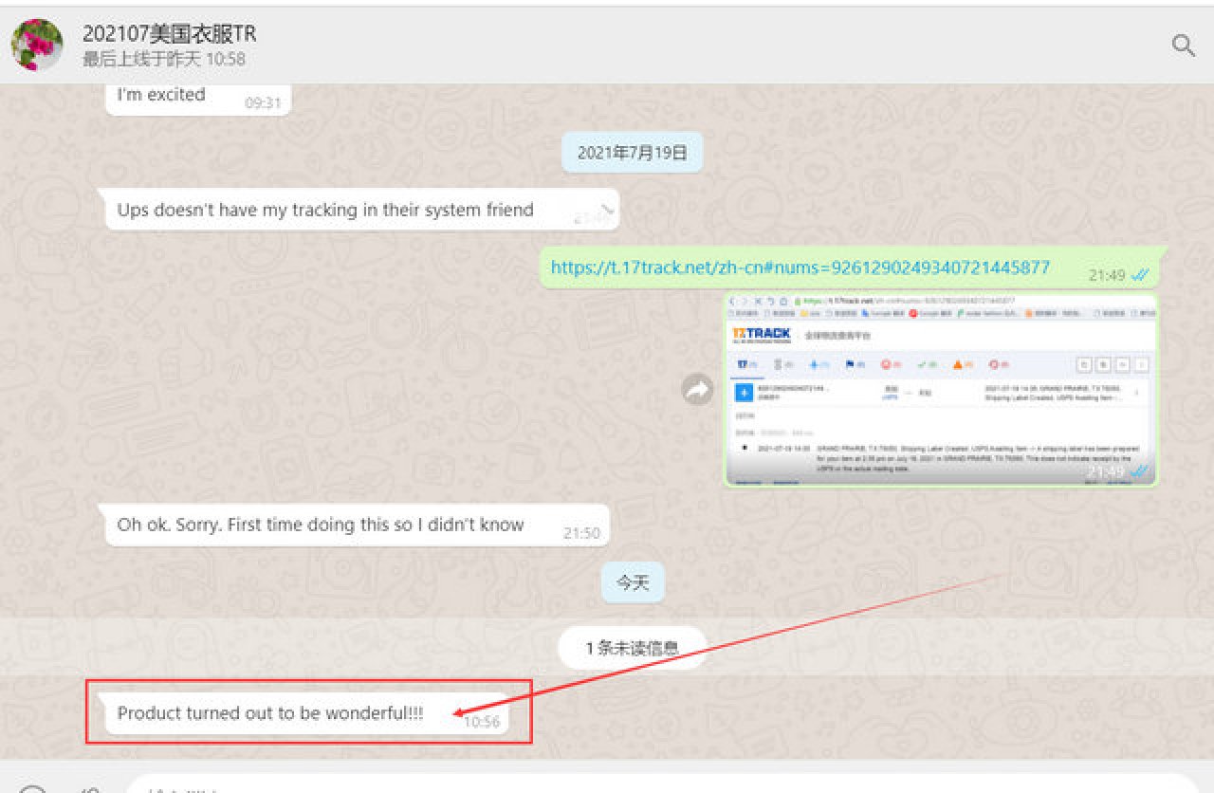The width and height of the screenshot is (1214, 793).
Task: Click the 10:56 timestamp on the last message
Action: [482, 722]
